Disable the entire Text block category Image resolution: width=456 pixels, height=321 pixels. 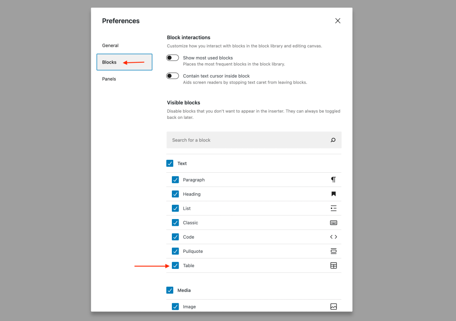coord(170,163)
